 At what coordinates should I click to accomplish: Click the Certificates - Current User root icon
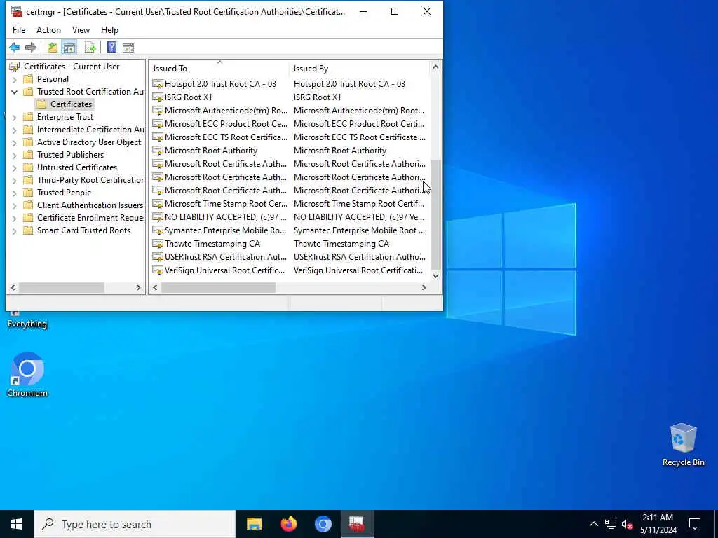click(15, 67)
